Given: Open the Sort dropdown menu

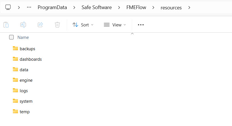Looking at the screenshot, I should (x=83, y=25).
